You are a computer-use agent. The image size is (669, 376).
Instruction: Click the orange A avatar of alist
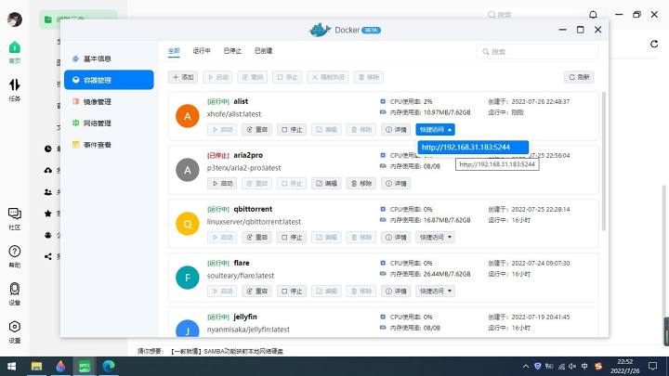(188, 116)
